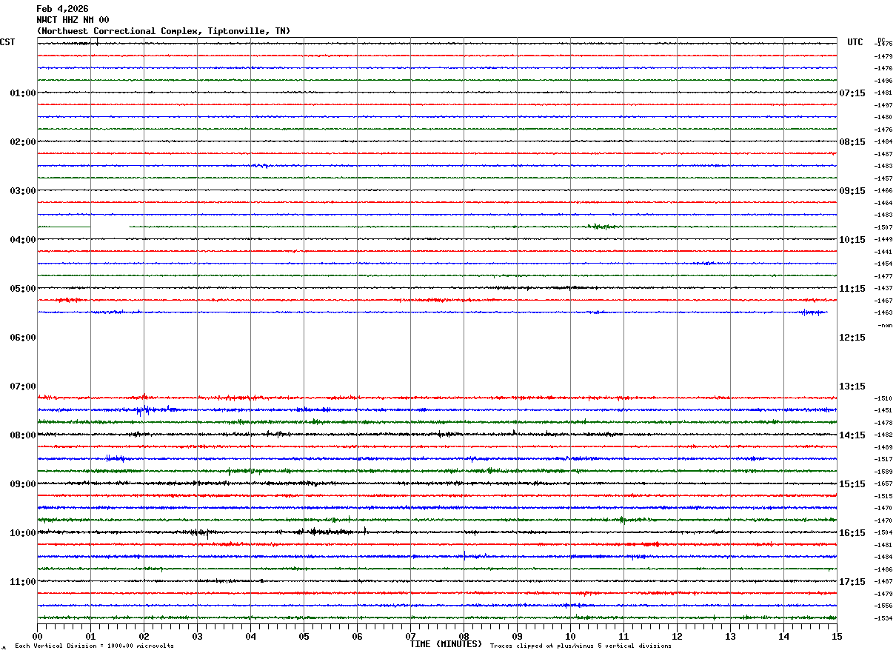Click the 05:00 CST time label
Screen dimensions: 896x656
point(23,289)
